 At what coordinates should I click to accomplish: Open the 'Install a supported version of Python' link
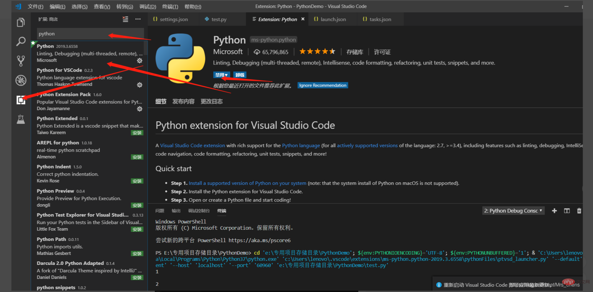(x=248, y=183)
